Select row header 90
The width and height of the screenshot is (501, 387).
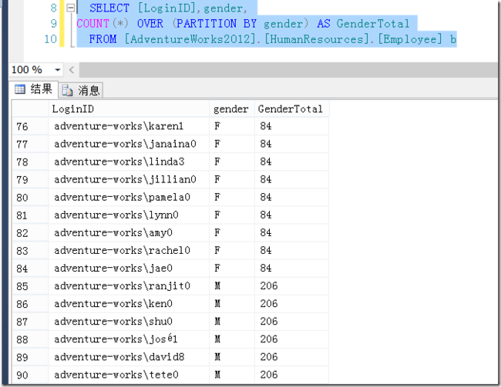pos(30,375)
